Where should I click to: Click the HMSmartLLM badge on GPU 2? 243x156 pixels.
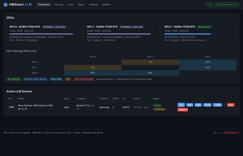[x=204, y=27]
